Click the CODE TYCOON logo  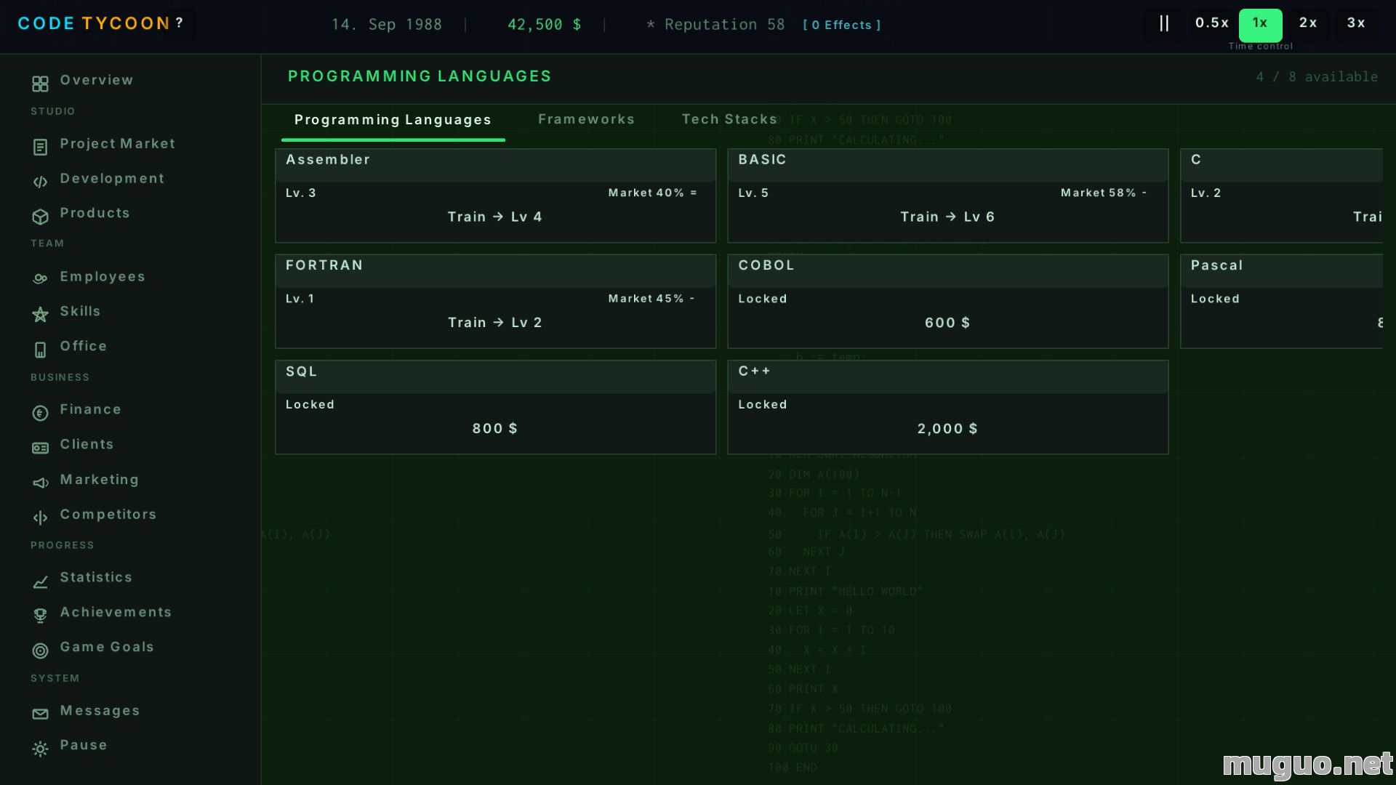pyautogui.click(x=94, y=23)
